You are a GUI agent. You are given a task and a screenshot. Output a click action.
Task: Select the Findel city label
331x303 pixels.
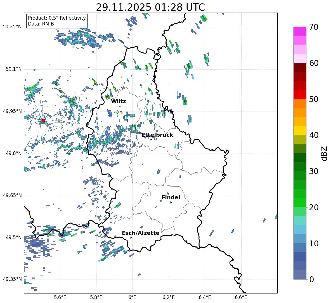[x=171, y=198]
